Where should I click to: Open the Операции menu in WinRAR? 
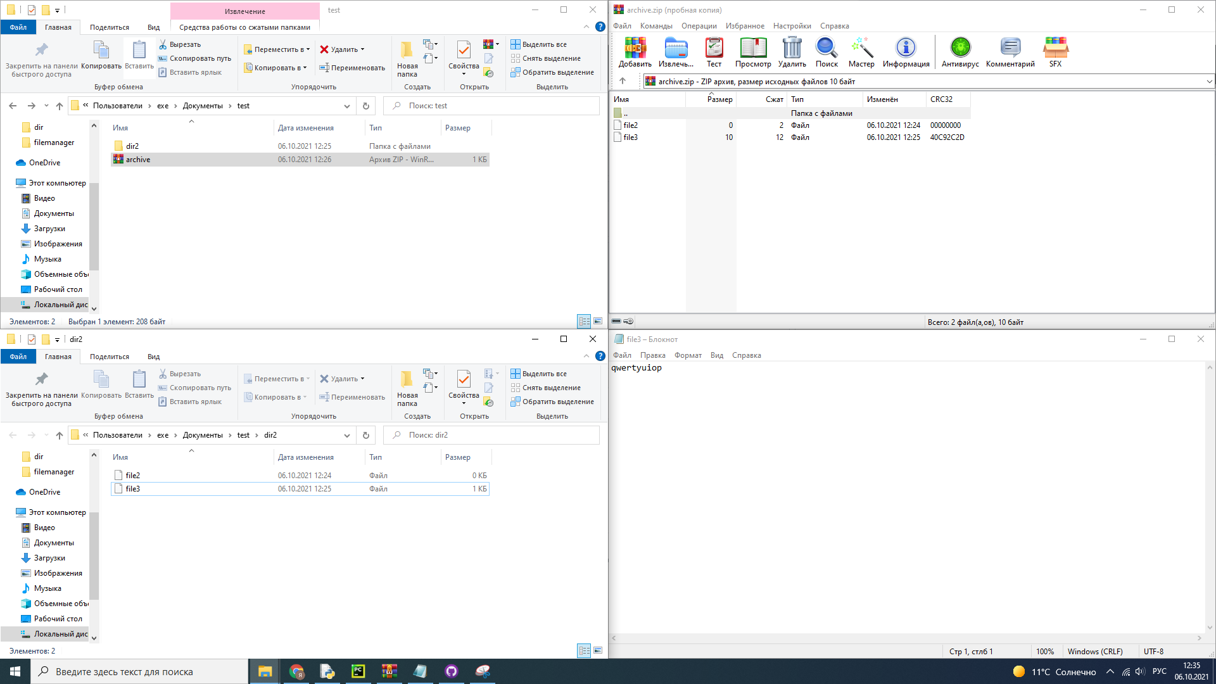(699, 26)
